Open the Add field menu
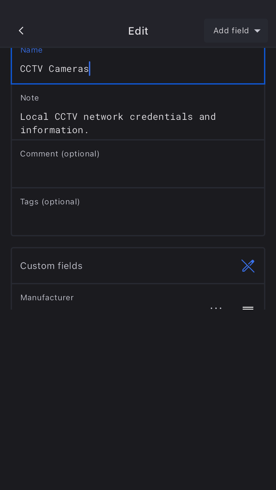This screenshot has width=276, height=490. point(231,31)
